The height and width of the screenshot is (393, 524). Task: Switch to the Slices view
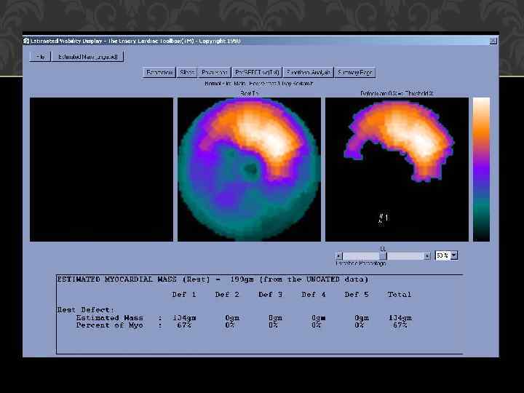point(187,73)
